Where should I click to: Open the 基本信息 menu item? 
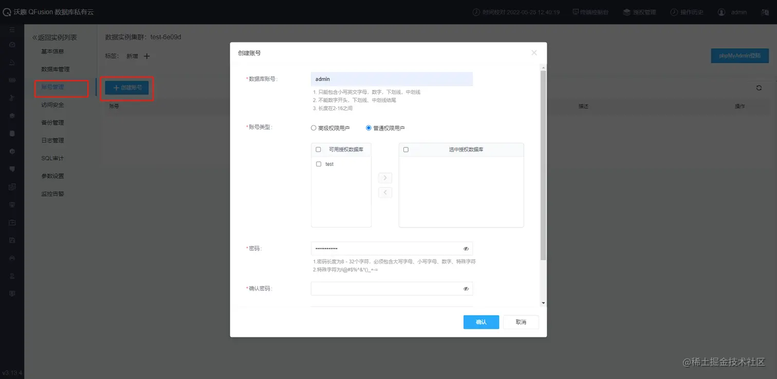(x=52, y=51)
